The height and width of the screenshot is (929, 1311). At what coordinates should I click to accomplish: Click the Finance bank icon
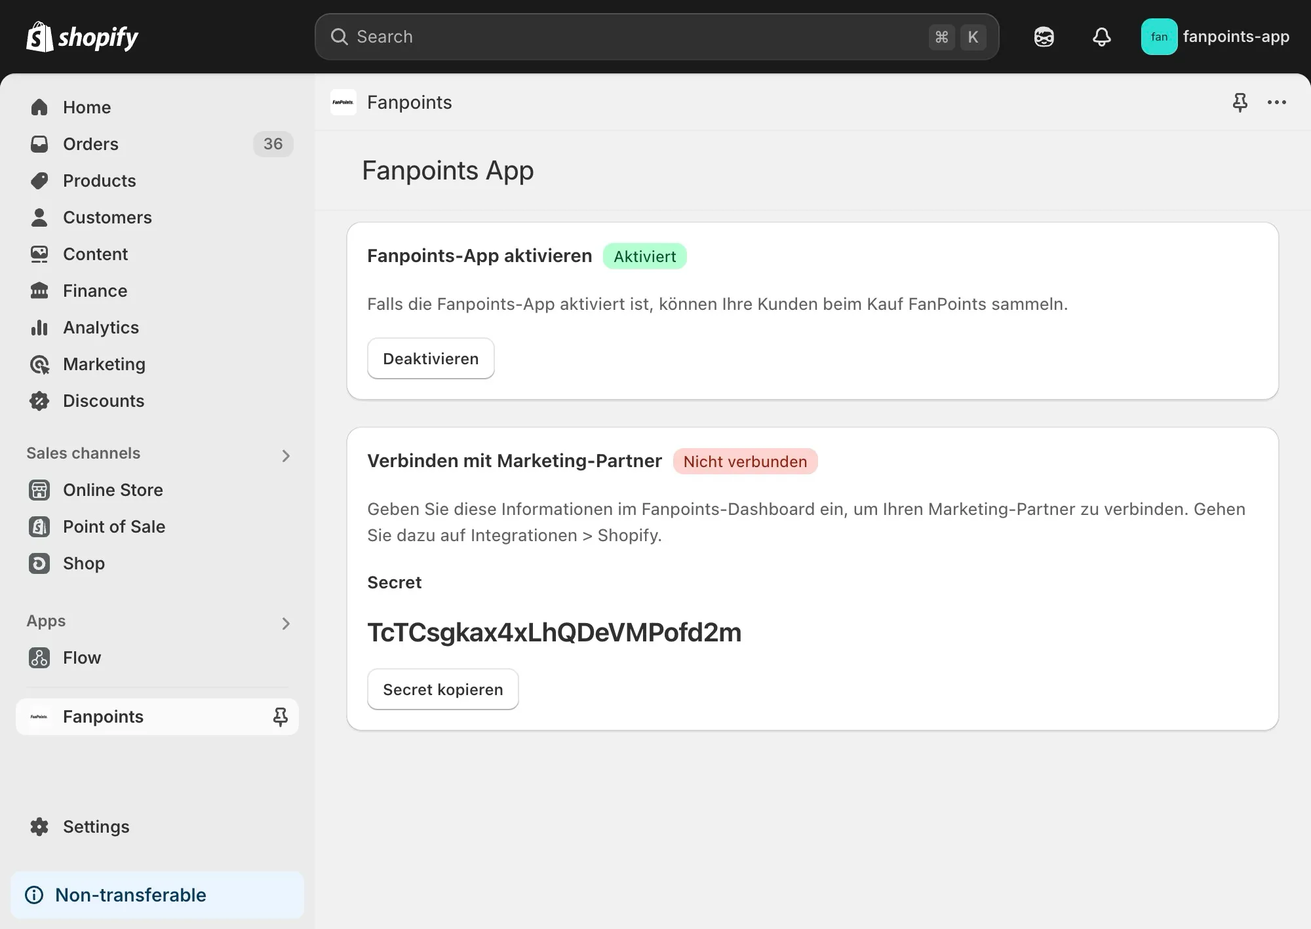(x=39, y=290)
